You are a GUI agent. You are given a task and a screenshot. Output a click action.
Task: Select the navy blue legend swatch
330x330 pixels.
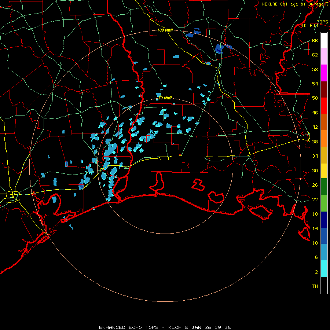[324, 220]
